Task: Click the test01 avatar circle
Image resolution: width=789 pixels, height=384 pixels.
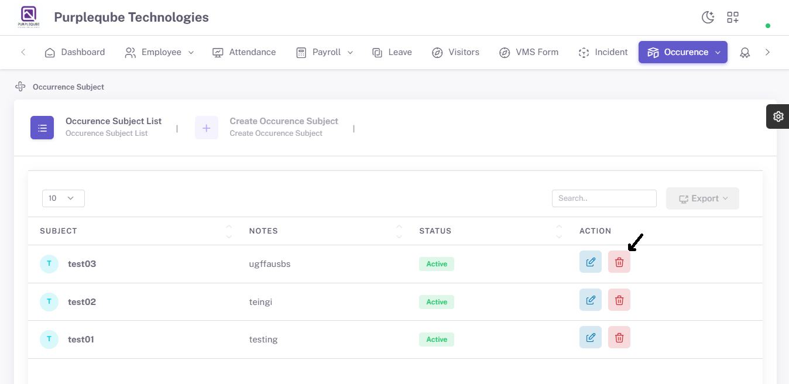Action: [x=49, y=340]
